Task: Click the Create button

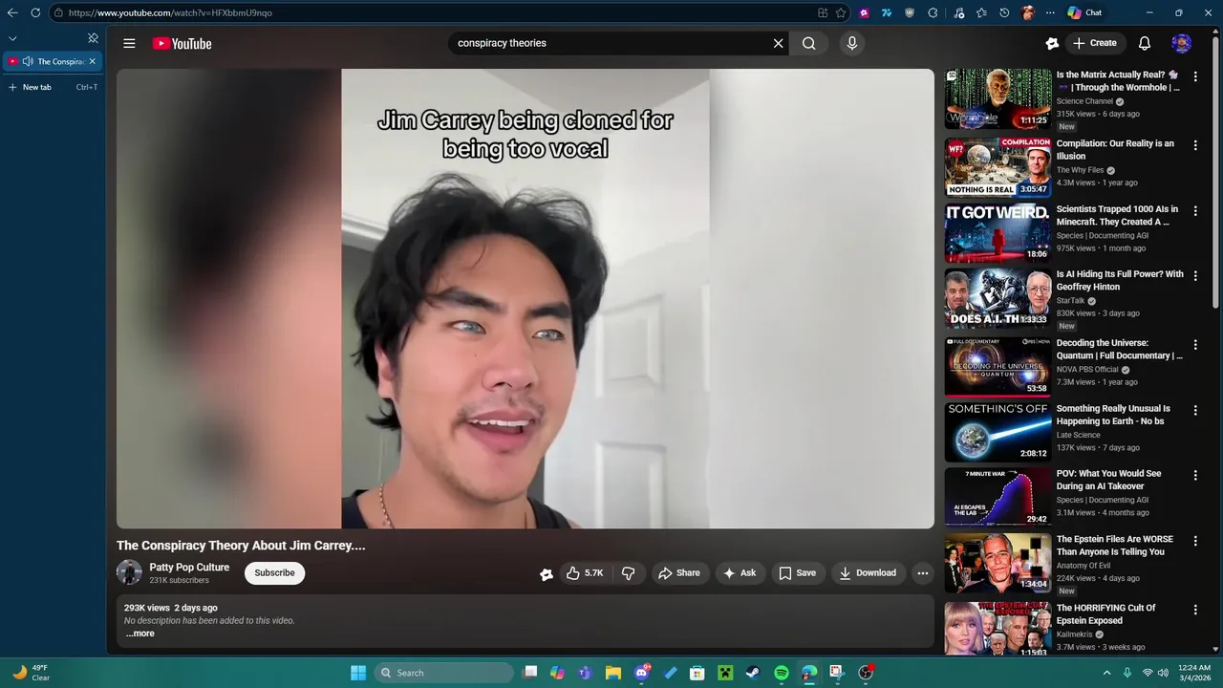Action: point(1094,43)
